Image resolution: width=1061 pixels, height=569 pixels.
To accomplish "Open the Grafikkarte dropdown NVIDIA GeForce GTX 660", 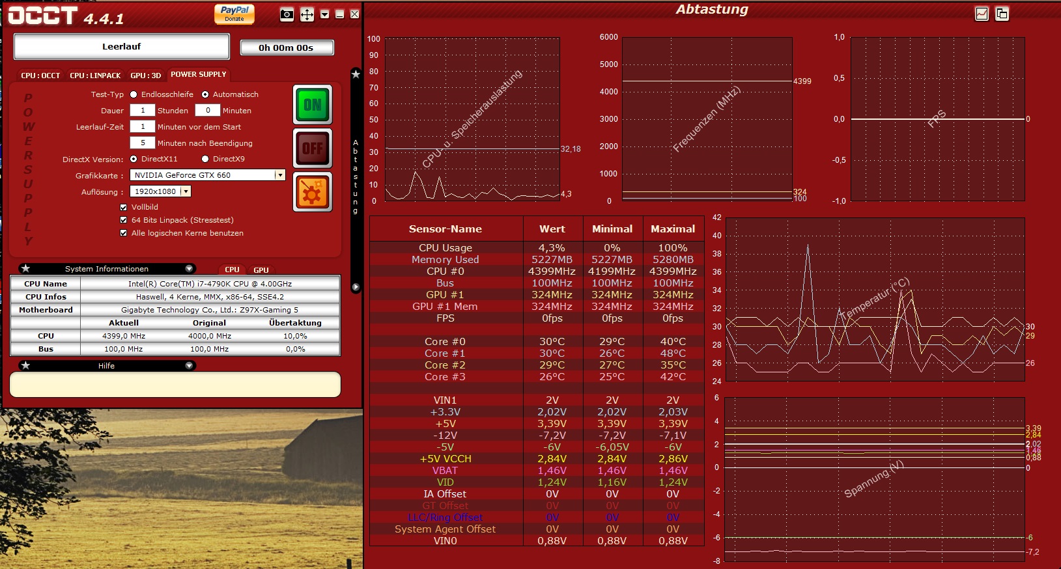I will [x=208, y=175].
